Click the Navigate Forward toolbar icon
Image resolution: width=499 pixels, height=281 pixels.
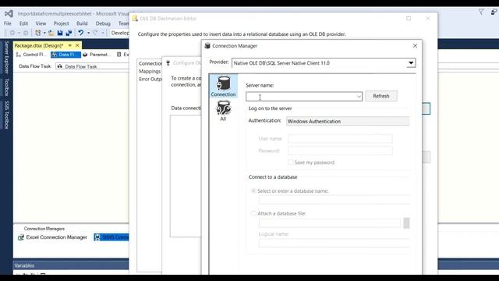point(26,33)
